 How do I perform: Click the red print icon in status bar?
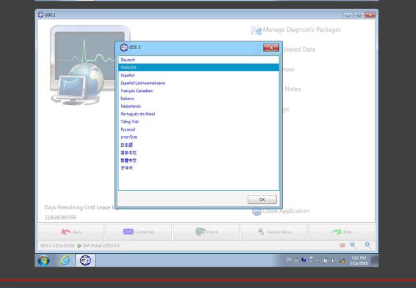pyautogui.click(x=342, y=246)
